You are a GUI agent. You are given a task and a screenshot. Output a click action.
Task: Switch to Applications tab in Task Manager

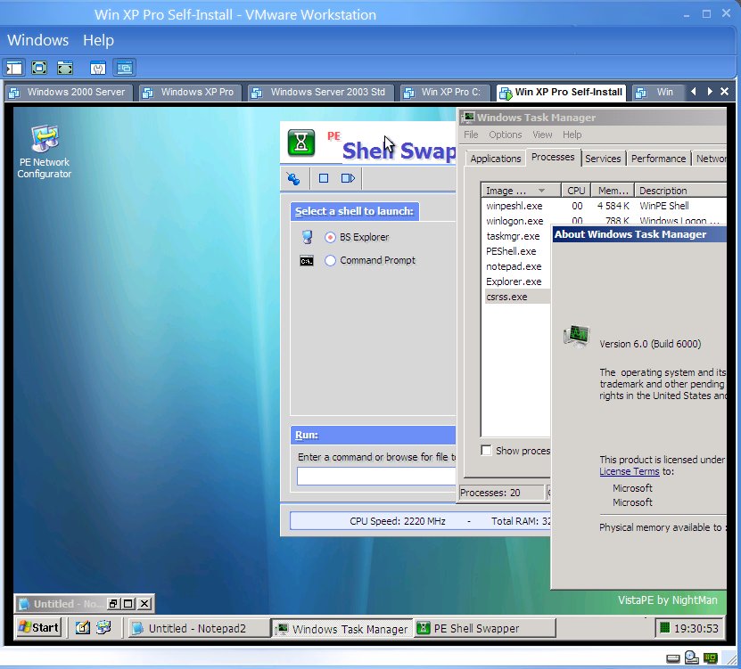click(495, 159)
